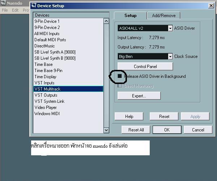Viewport: 217px width, 181px height.
Task: Select the Windows MIDI device
Action: pos(68,114)
